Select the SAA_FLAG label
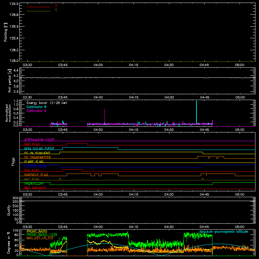Image resolution: width=259 pixels, height=259 pixels. pos(32,170)
